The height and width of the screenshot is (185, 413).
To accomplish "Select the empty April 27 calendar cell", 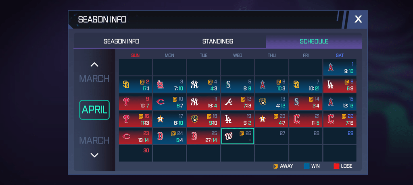I will [x=271, y=137].
